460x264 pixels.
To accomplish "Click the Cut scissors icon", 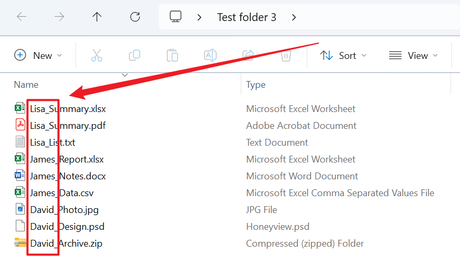I will coord(97,55).
